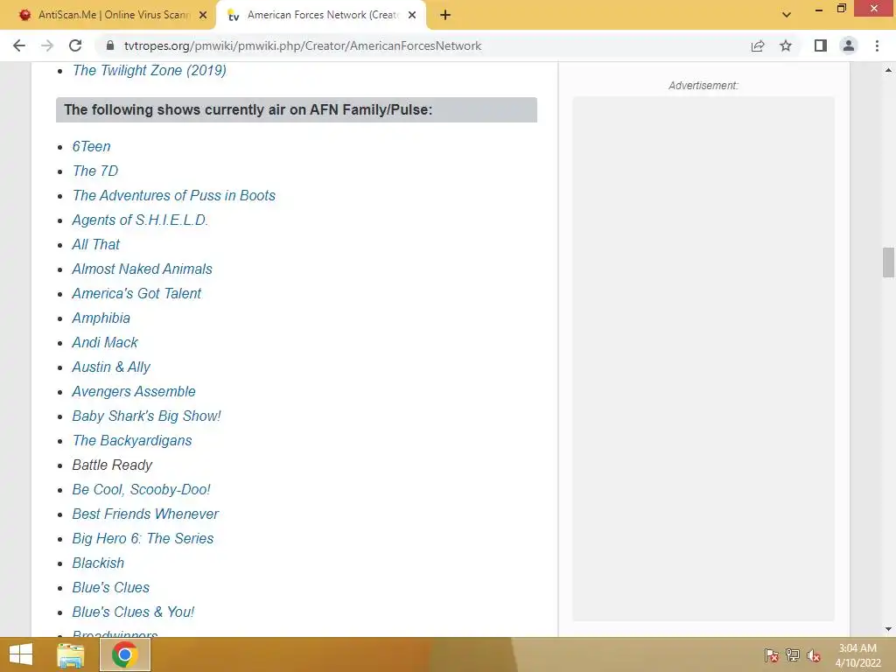View site info via lock icon
Viewport: 896px width, 672px height.
[x=110, y=45]
